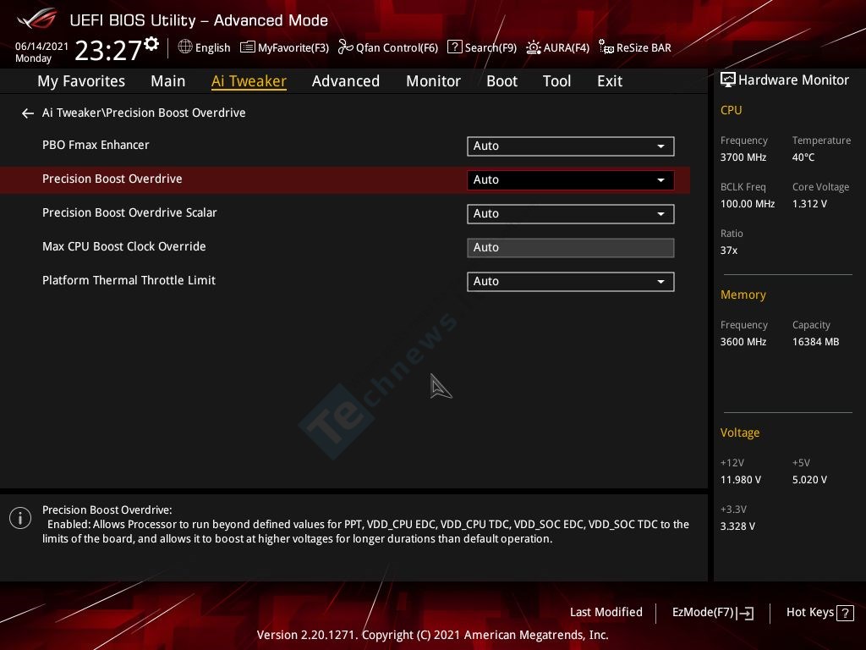Click the Ratio value 37x
Screen dimensions: 866x650
[729, 251]
